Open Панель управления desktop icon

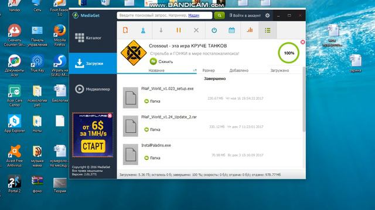click(37, 35)
